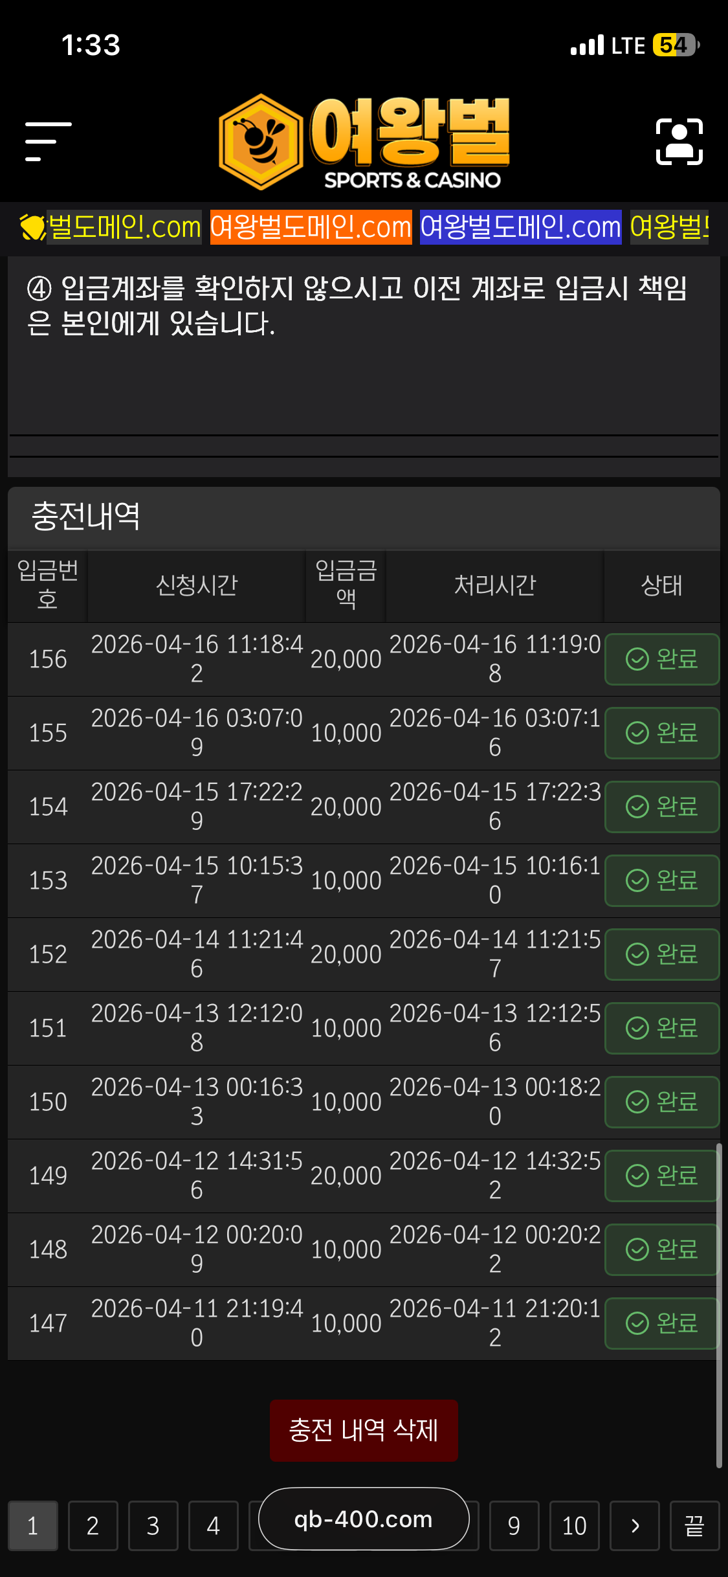Screen dimensions: 728x1577
Task: Select deposit row number 155
Action: point(48,733)
